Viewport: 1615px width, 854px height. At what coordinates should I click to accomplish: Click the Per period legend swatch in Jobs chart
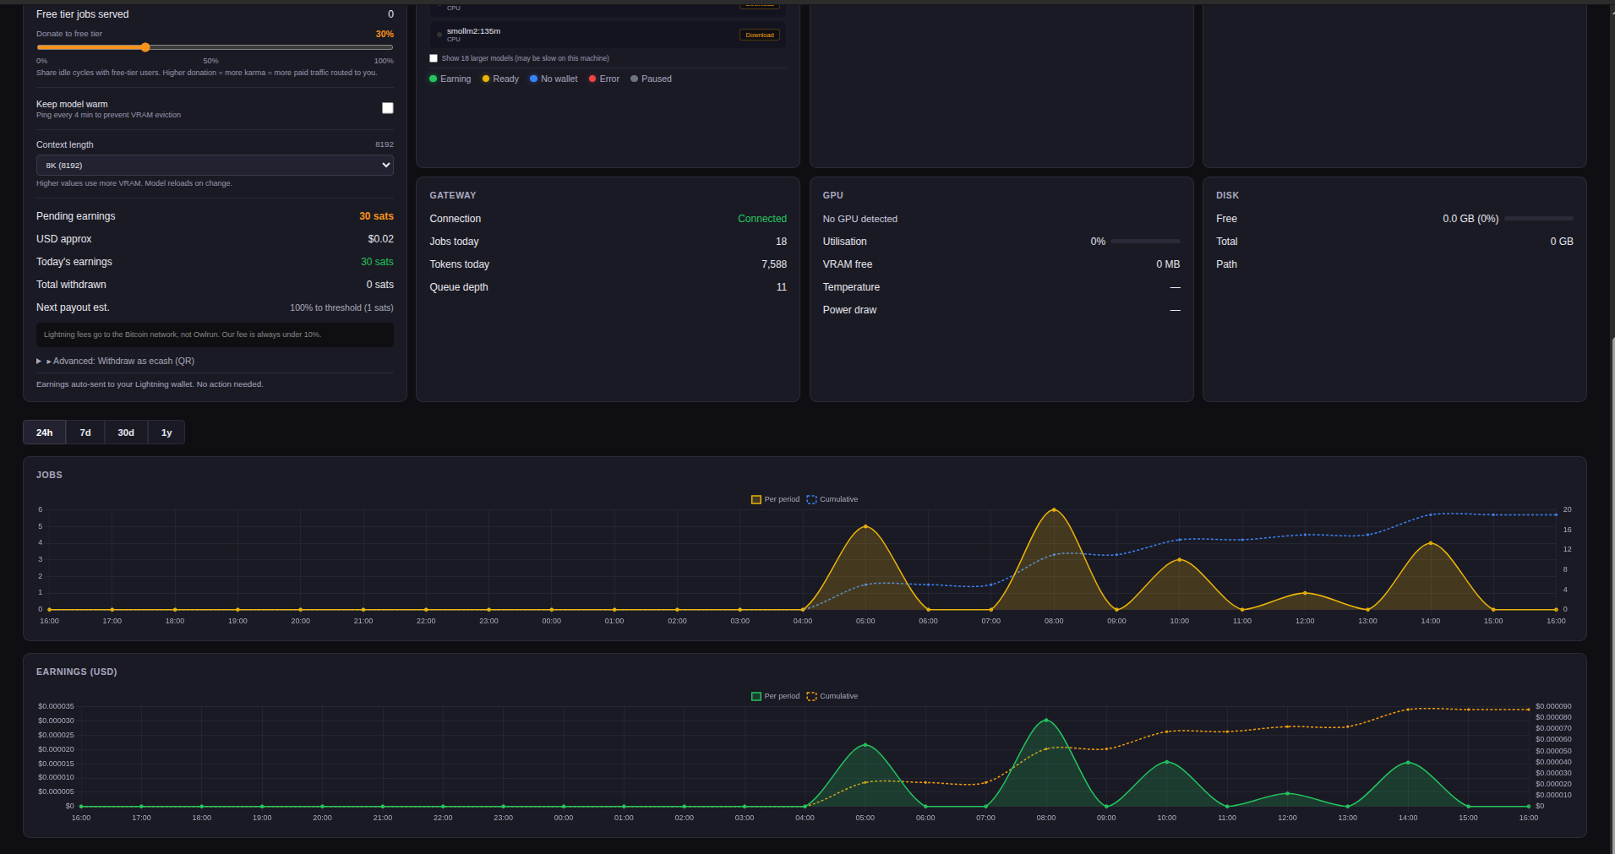pyautogui.click(x=756, y=499)
